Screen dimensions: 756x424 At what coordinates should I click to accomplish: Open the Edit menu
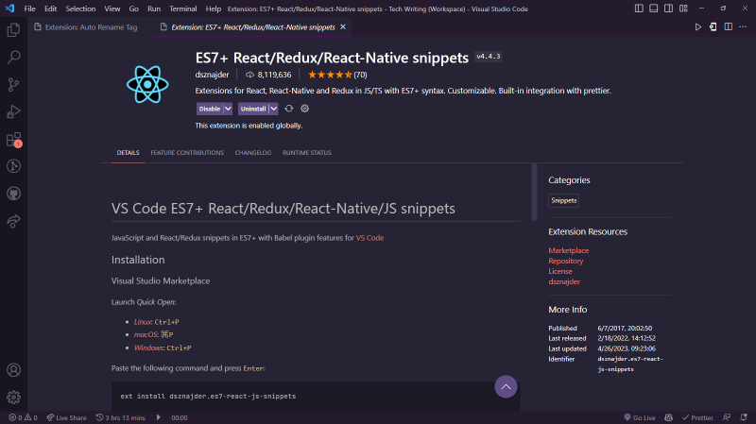50,8
